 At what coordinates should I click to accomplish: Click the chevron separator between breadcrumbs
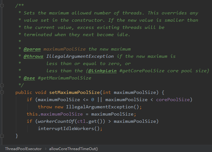point(46,149)
